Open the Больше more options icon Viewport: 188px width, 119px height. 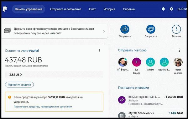click(176, 29)
